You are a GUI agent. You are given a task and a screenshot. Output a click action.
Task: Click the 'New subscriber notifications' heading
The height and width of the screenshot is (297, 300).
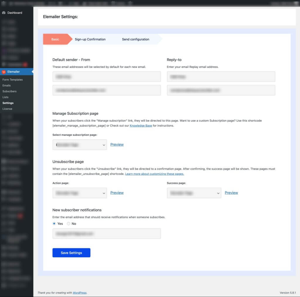[x=77, y=210]
